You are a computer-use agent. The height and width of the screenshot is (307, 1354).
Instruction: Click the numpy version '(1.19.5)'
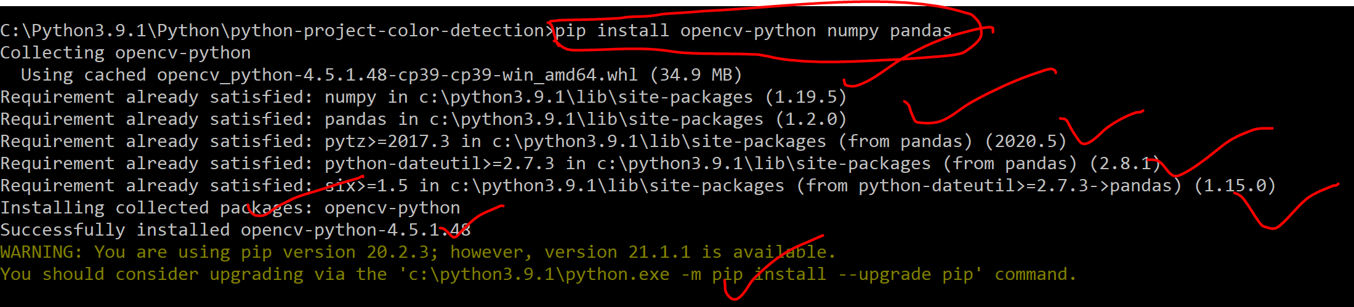click(x=805, y=97)
